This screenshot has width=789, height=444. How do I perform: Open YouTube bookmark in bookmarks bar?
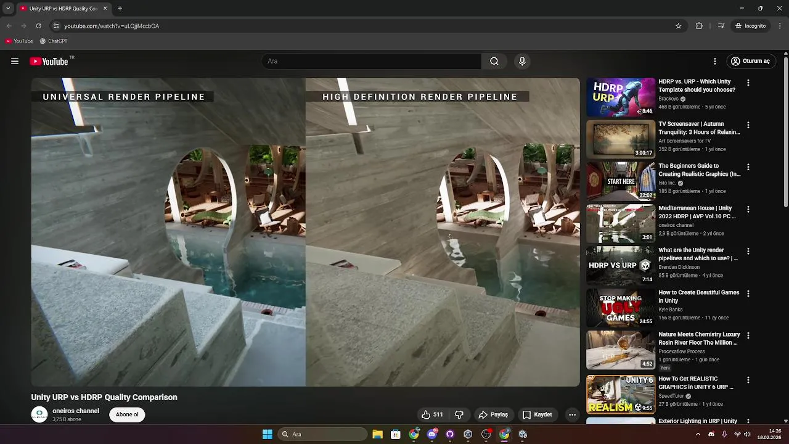coord(19,41)
